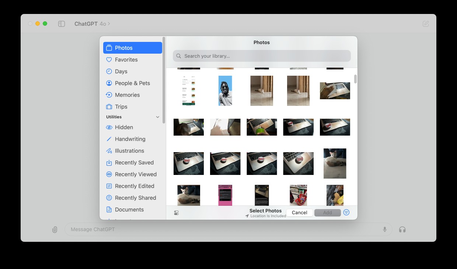This screenshot has height=269, width=457.
Task: Click the People & Pets person icon
Action: 109,83
